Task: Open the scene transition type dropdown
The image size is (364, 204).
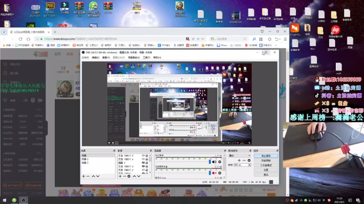Action: point(240,155)
